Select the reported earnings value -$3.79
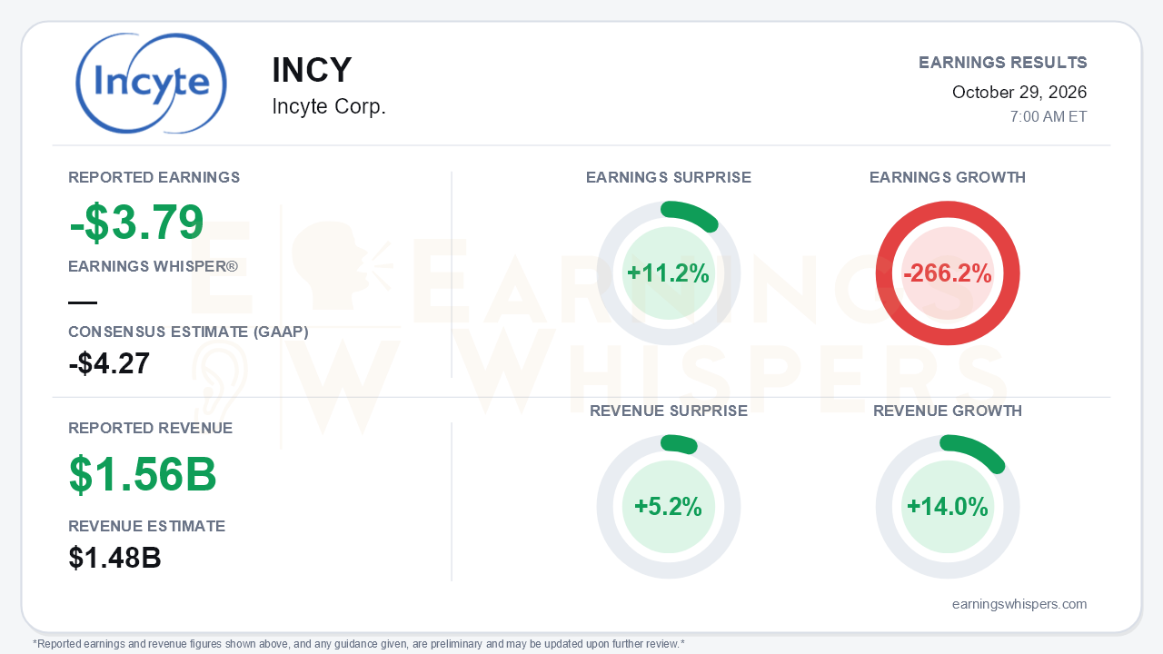Image resolution: width=1163 pixels, height=654 pixels. pos(136,222)
